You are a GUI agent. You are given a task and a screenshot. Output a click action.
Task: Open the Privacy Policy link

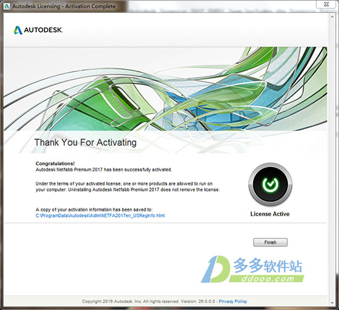pyautogui.click(x=233, y=301)
